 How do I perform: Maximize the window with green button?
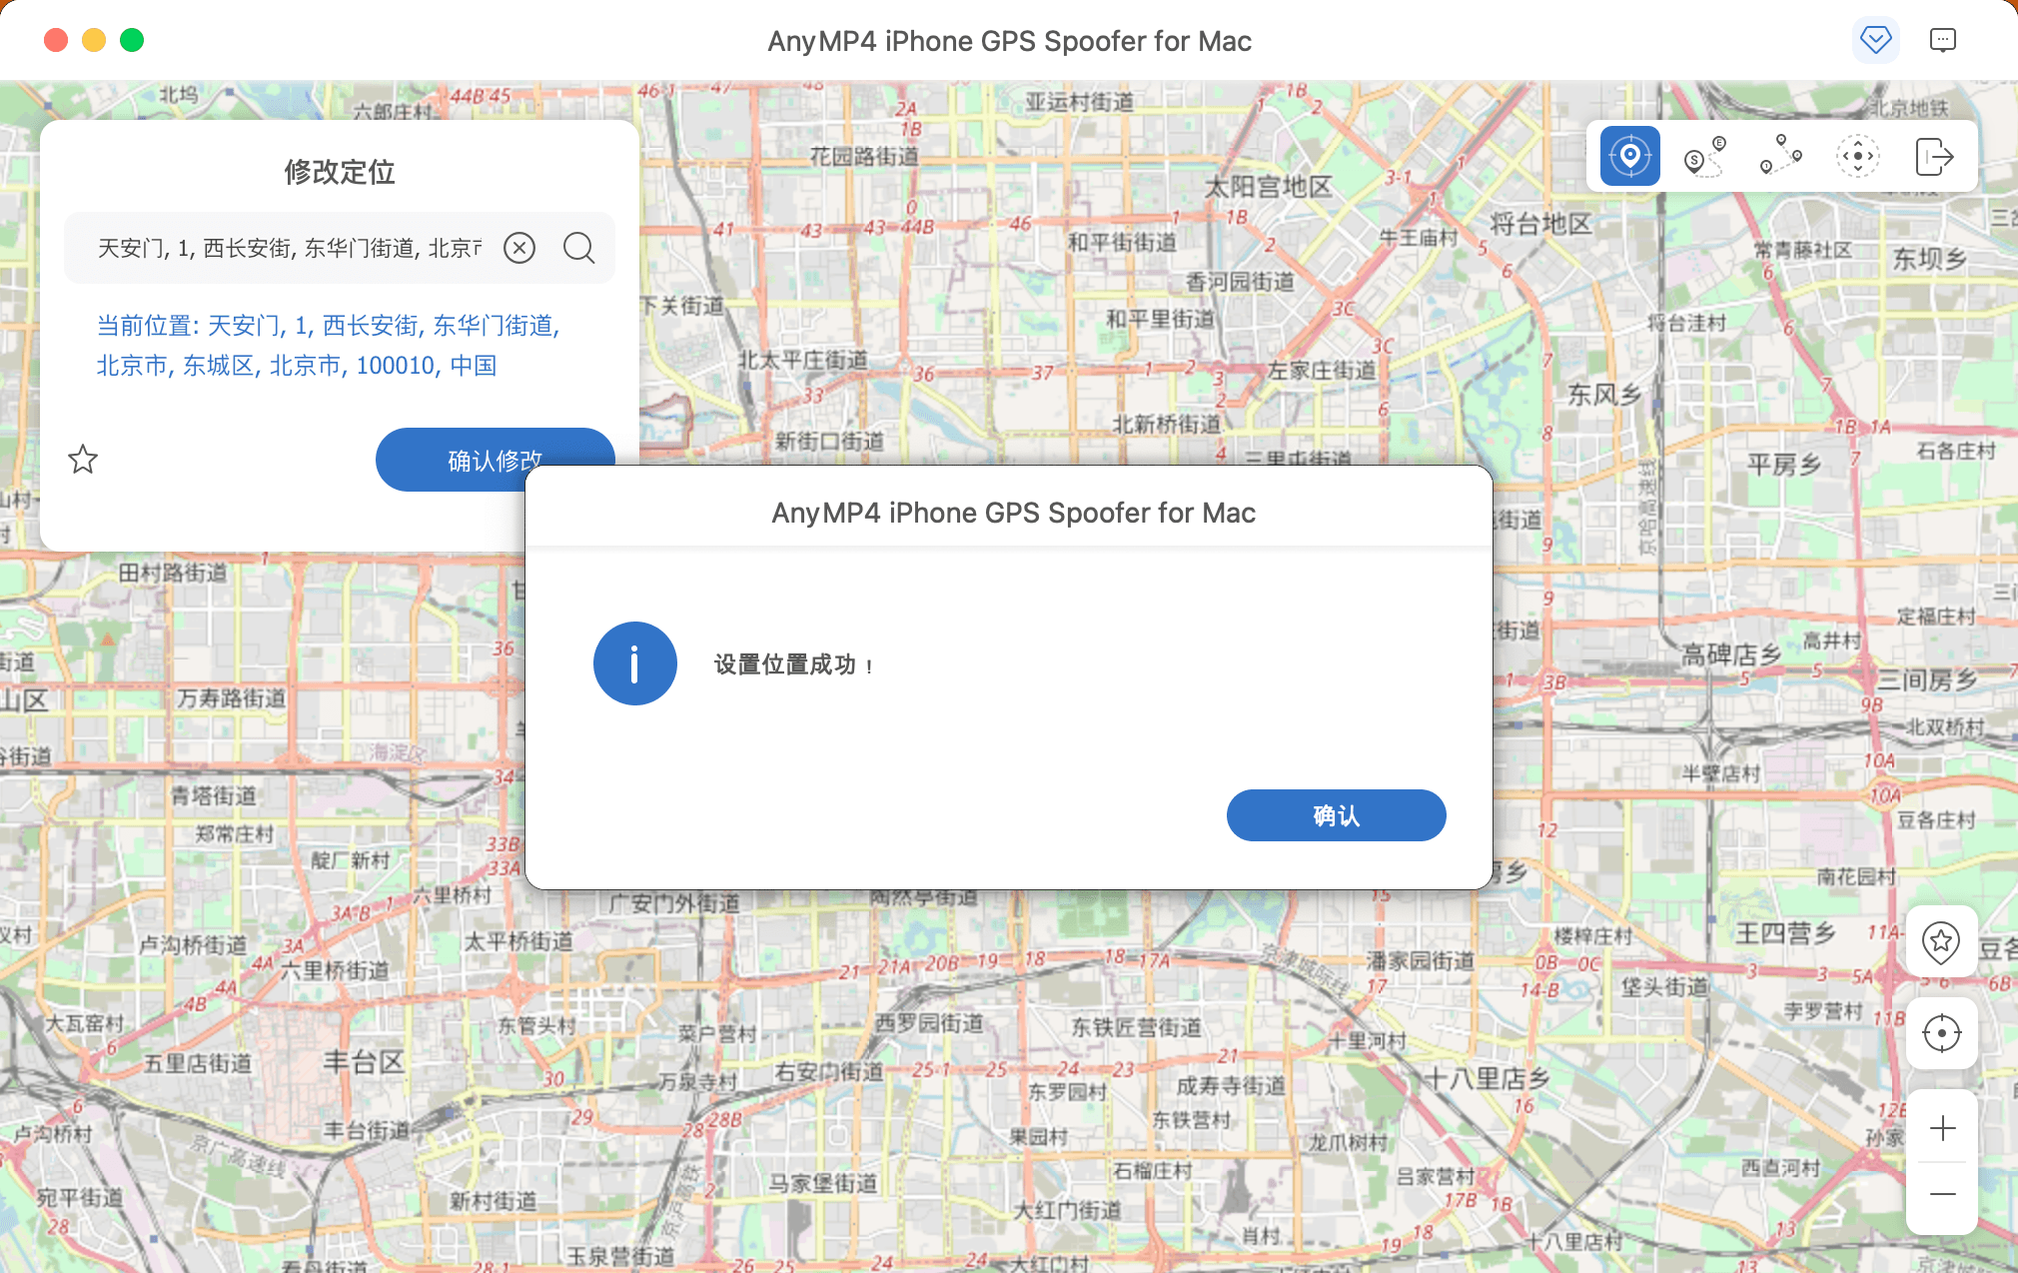132,40
